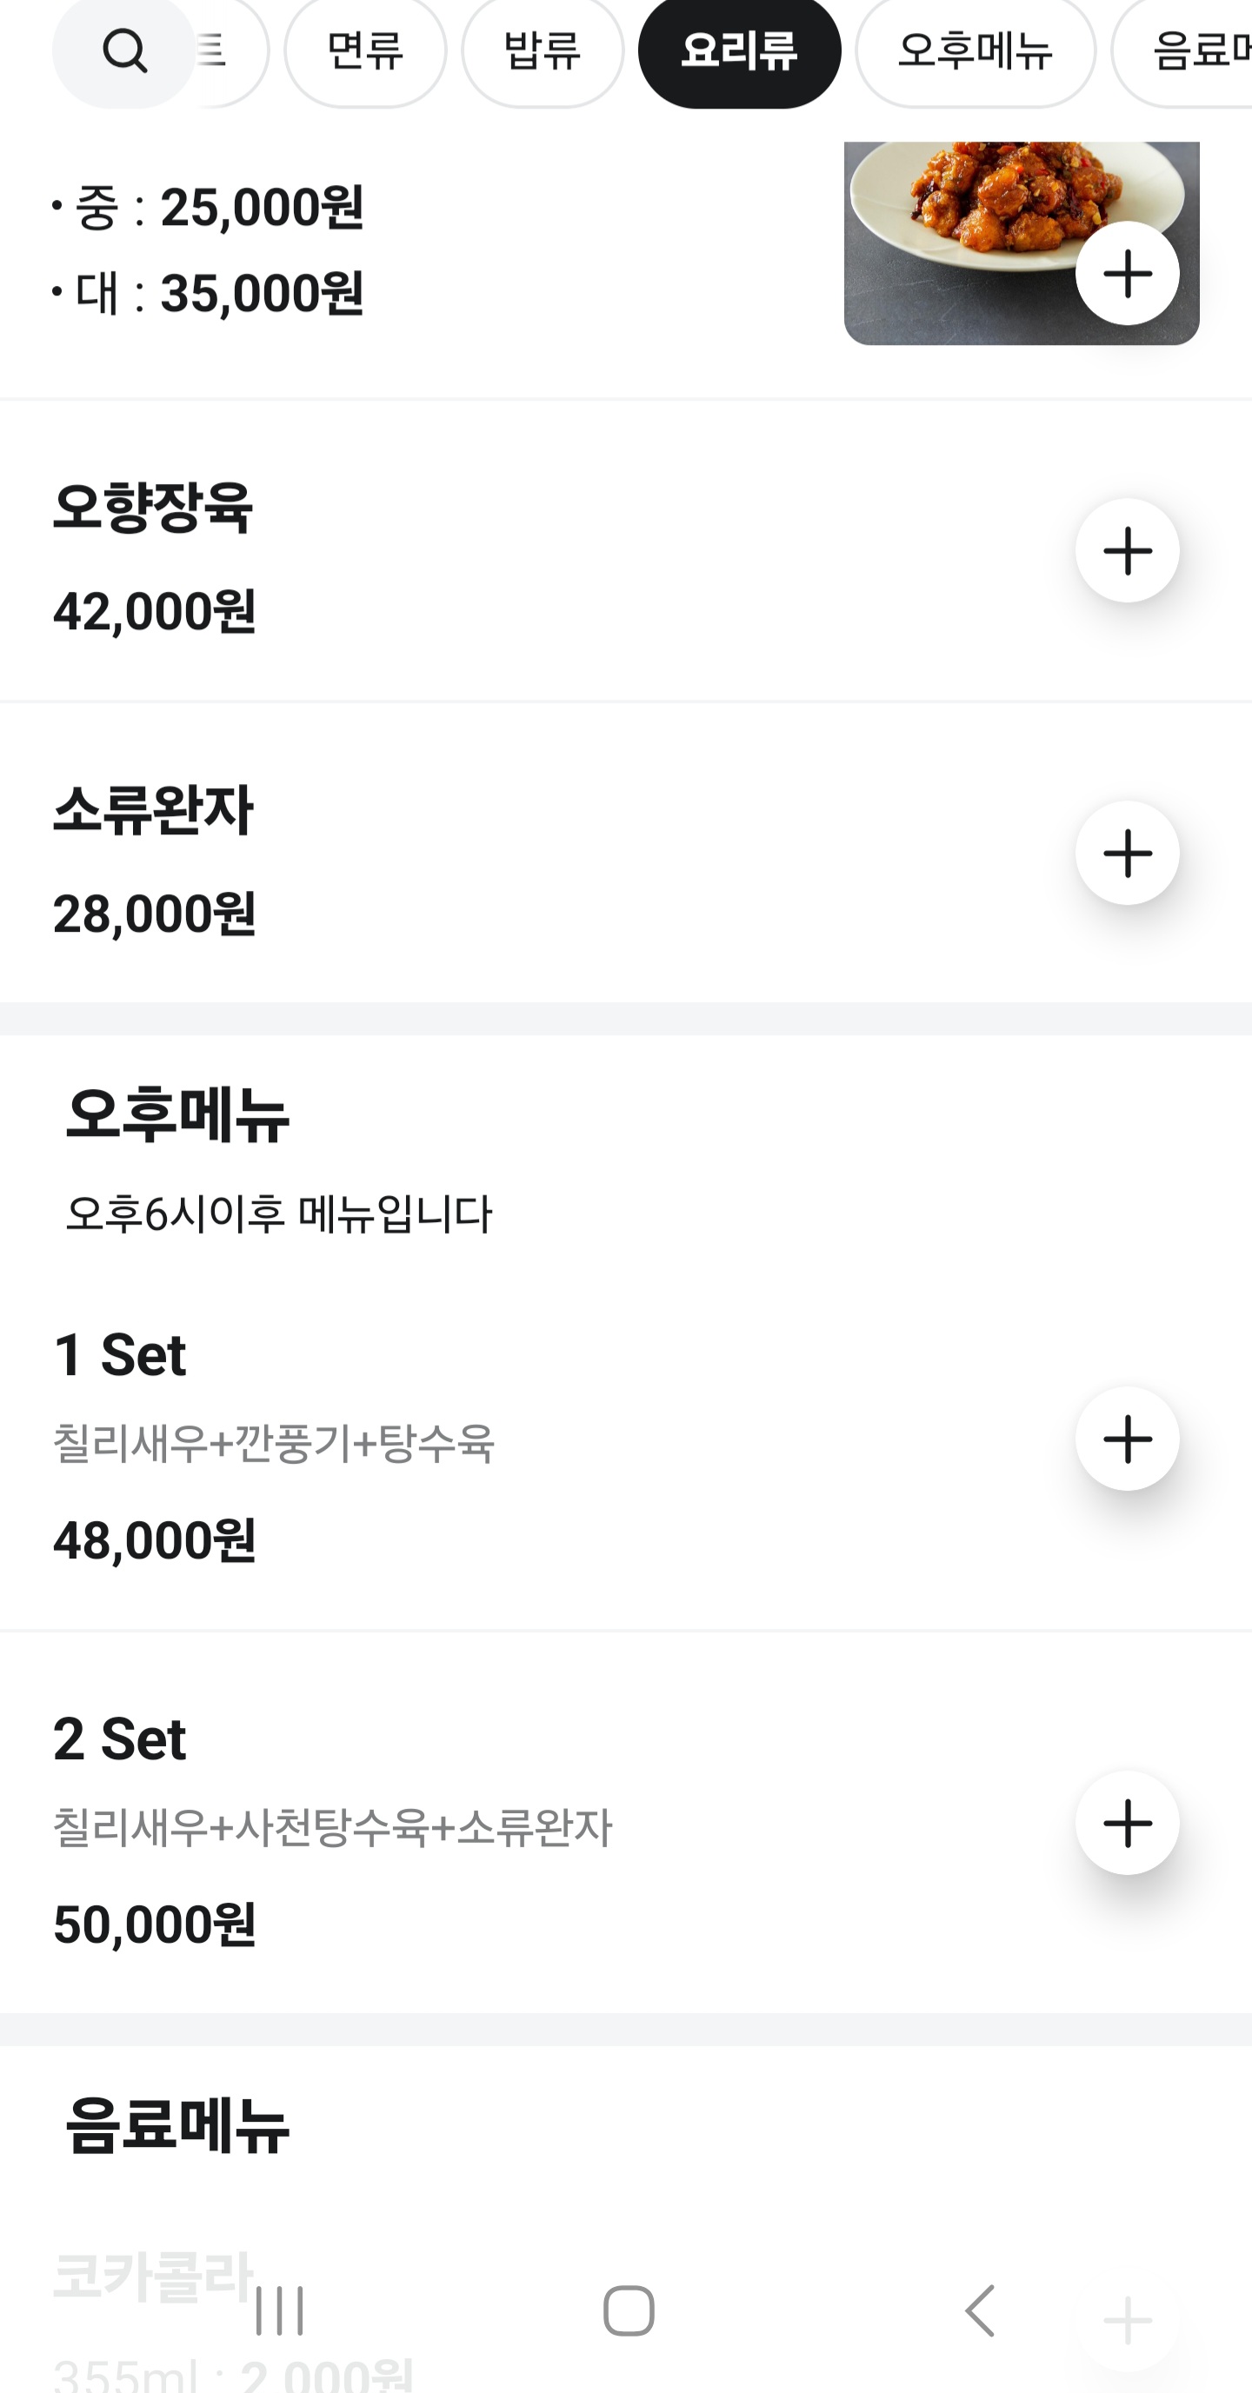Add 소류완자 using its plus button

[x=1127, y=853]
